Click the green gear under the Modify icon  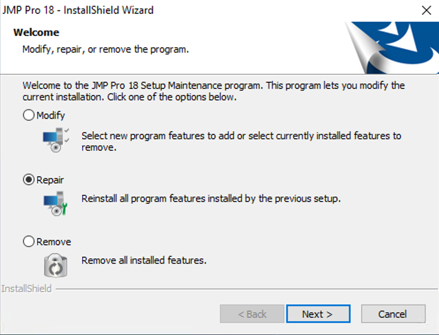pyautogui.click(x=56, y=148)
